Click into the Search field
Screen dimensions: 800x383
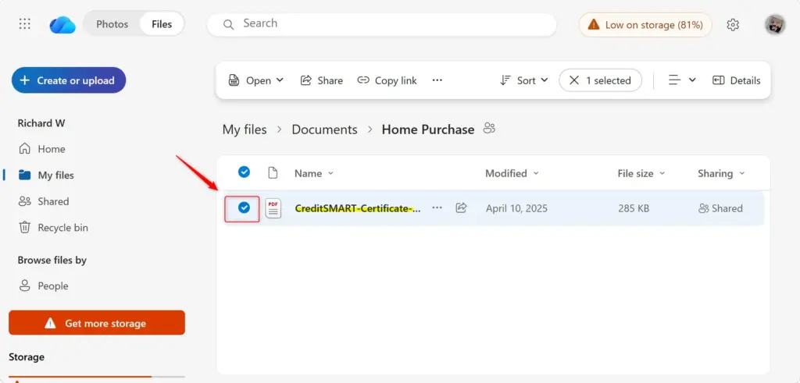click(381, 24)
